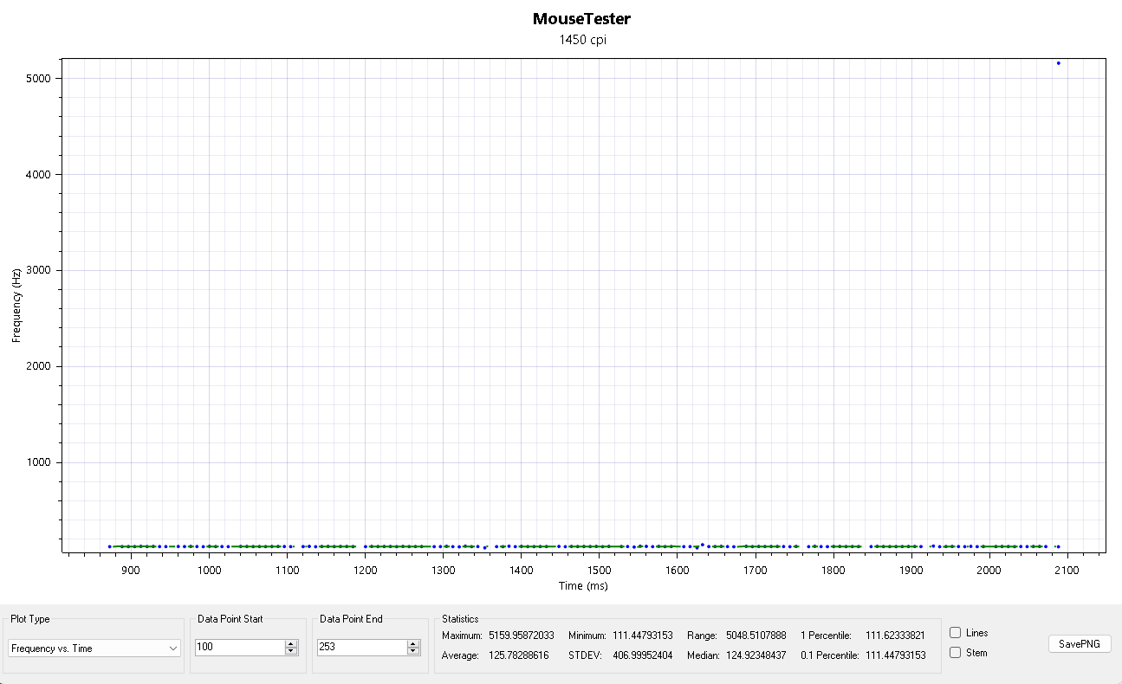Open the Plot Type dropdown
The width and height of the screenshot is (1122, 684).
[x=94, y=648]
